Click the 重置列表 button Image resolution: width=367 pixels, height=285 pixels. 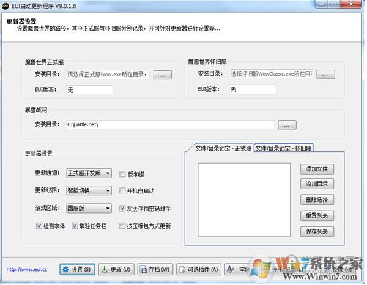point(317,215)
